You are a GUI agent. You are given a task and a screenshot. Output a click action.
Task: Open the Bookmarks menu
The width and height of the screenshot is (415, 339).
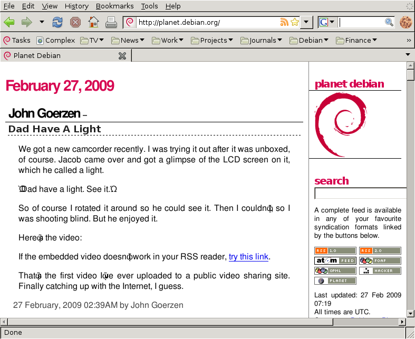tap(114, 6)
